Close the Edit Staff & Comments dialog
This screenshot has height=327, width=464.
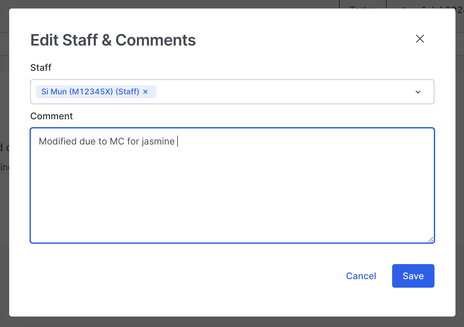point(420,39)
